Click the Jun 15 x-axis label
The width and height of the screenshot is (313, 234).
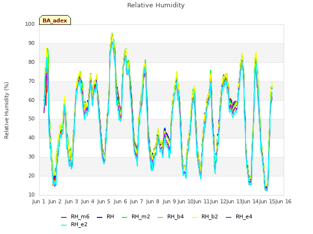tap(267, 201)
